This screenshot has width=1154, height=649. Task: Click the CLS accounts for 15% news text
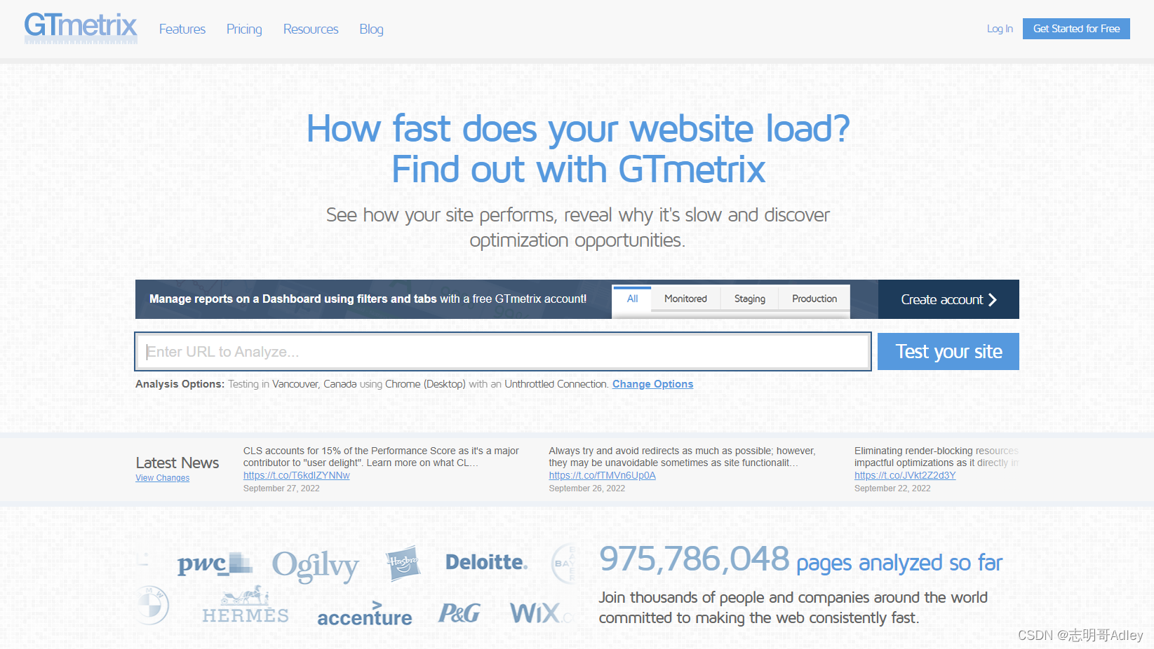pos(381,457)
